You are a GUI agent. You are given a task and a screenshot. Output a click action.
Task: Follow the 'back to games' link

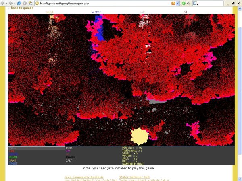click(21, 8)
